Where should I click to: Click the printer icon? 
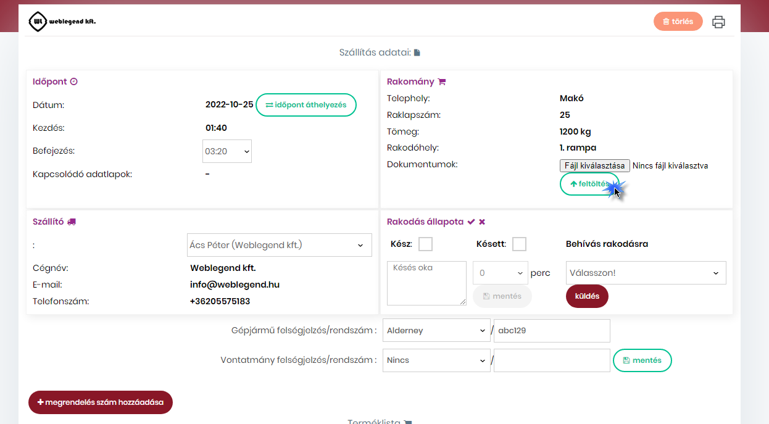point(718,22)
